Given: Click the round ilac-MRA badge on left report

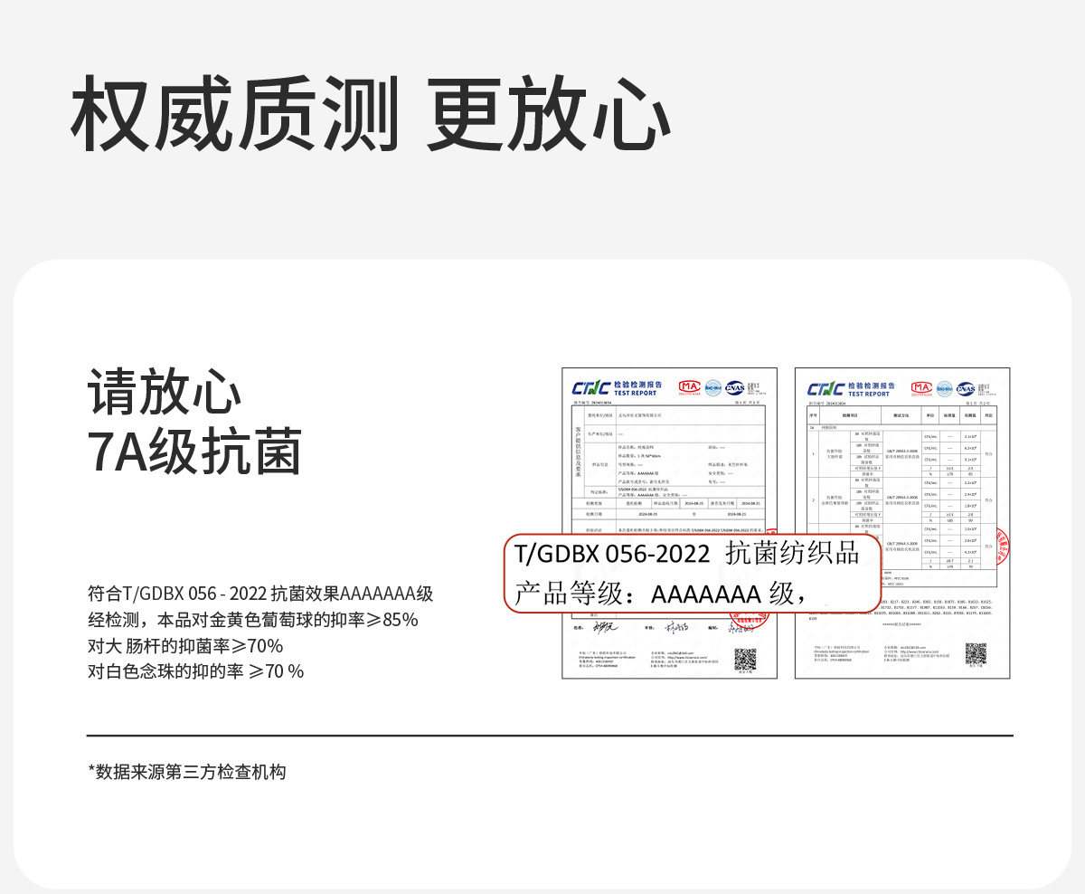Looking at the screenshot, I should 712,387.
